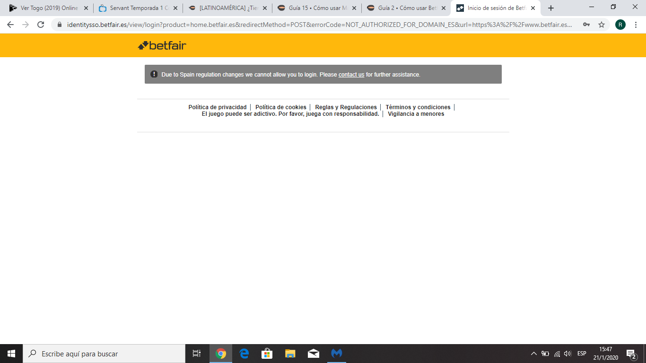Click the browser forward arrow

[x=26, y=25]
